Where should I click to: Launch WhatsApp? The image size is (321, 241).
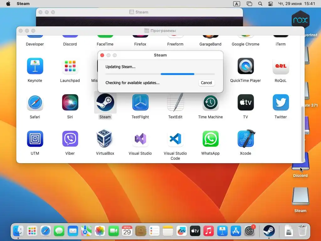pos(210,139)
